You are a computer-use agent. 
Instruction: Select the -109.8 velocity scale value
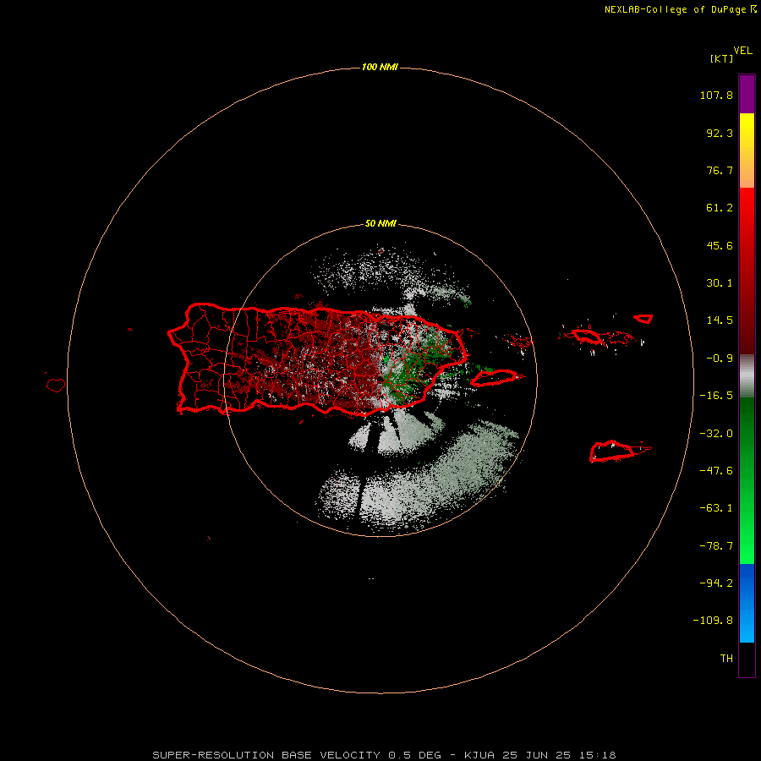pos(713,621)
